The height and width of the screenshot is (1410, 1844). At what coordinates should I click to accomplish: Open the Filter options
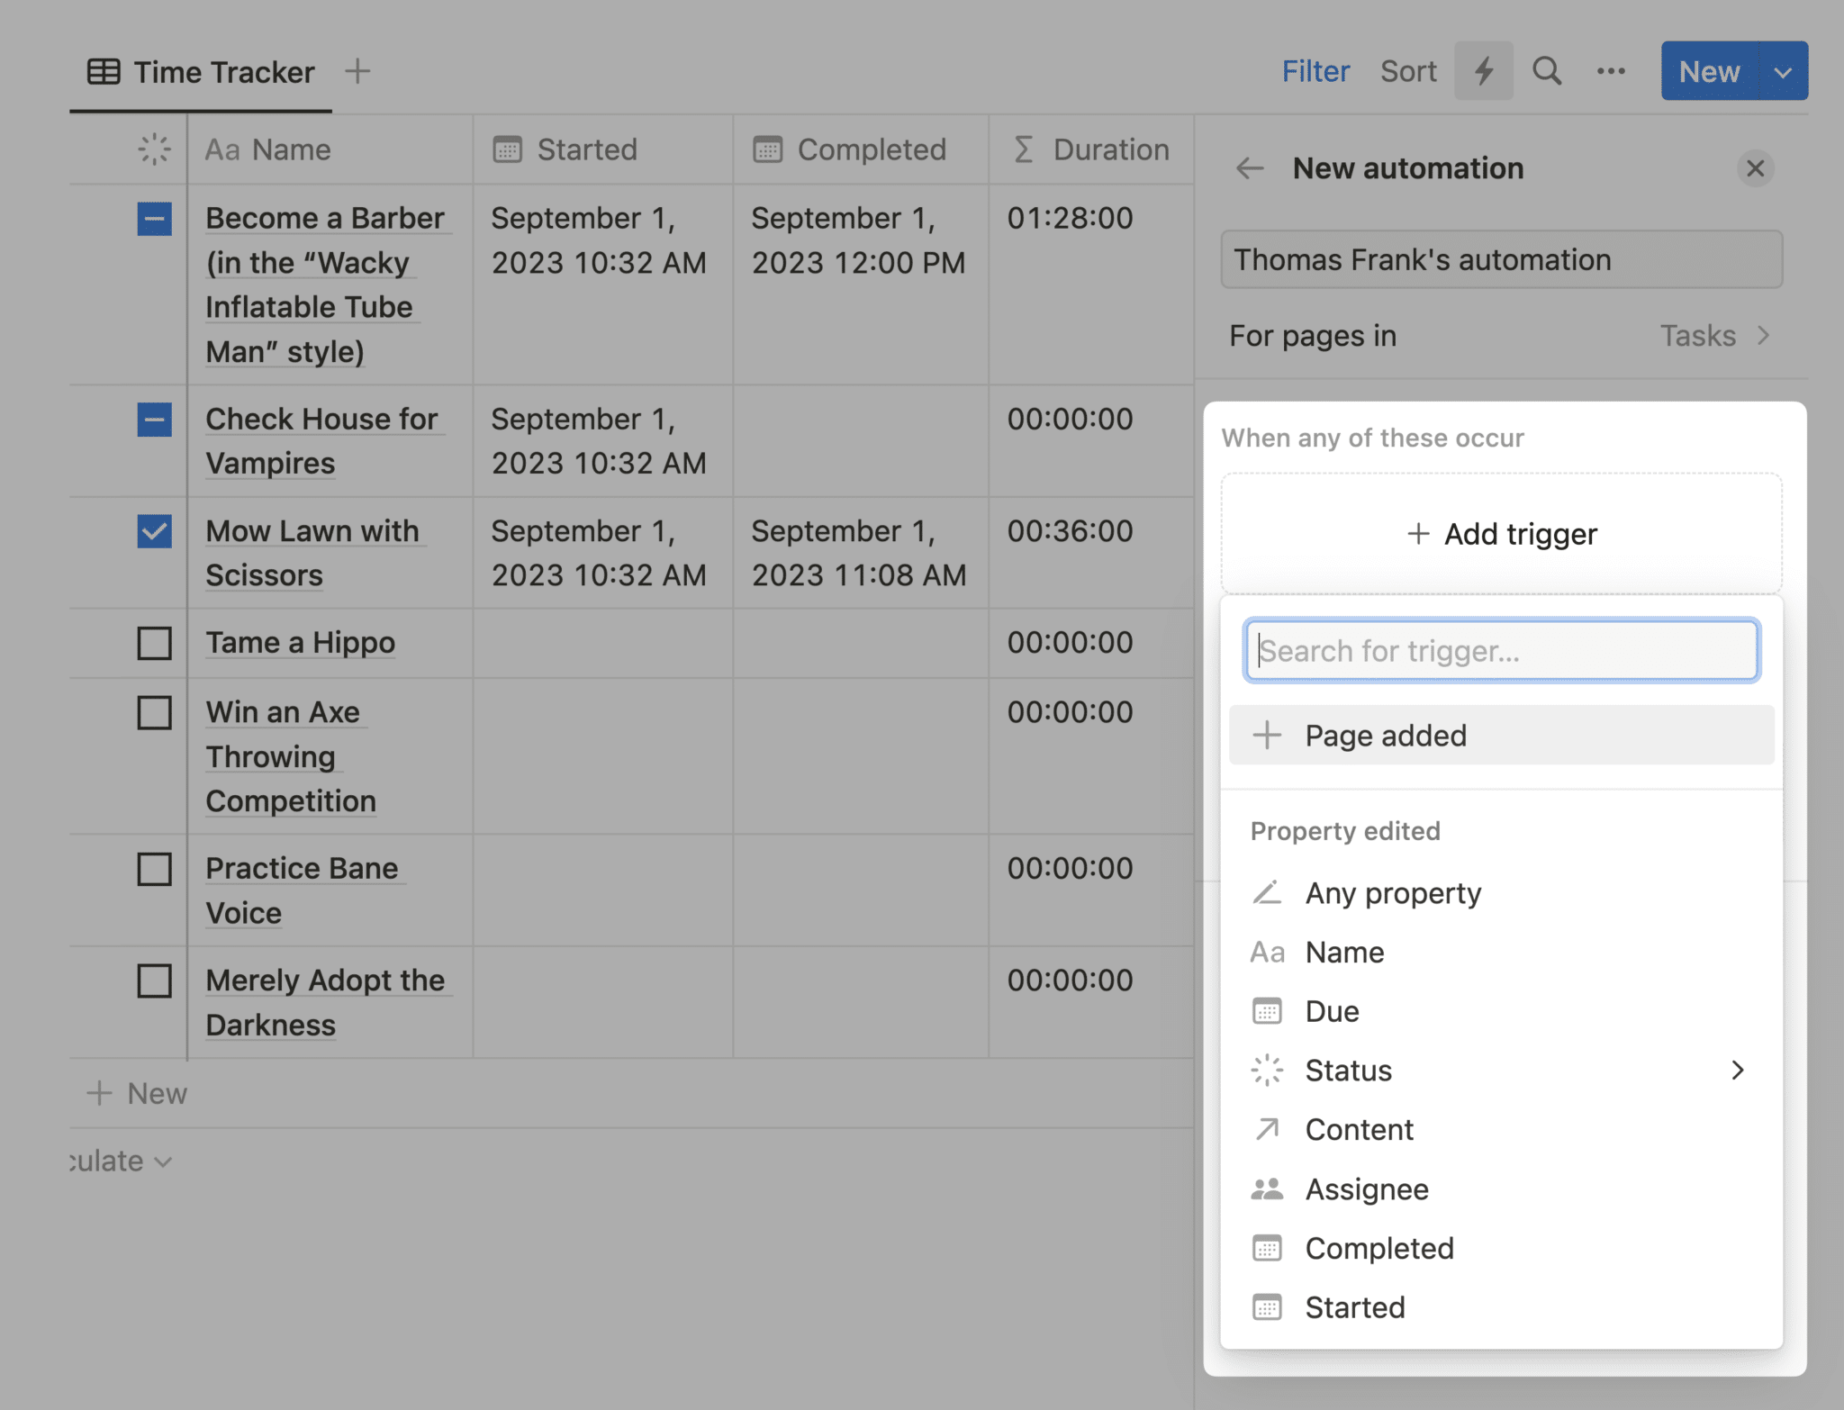click(x=1315, y=70)
